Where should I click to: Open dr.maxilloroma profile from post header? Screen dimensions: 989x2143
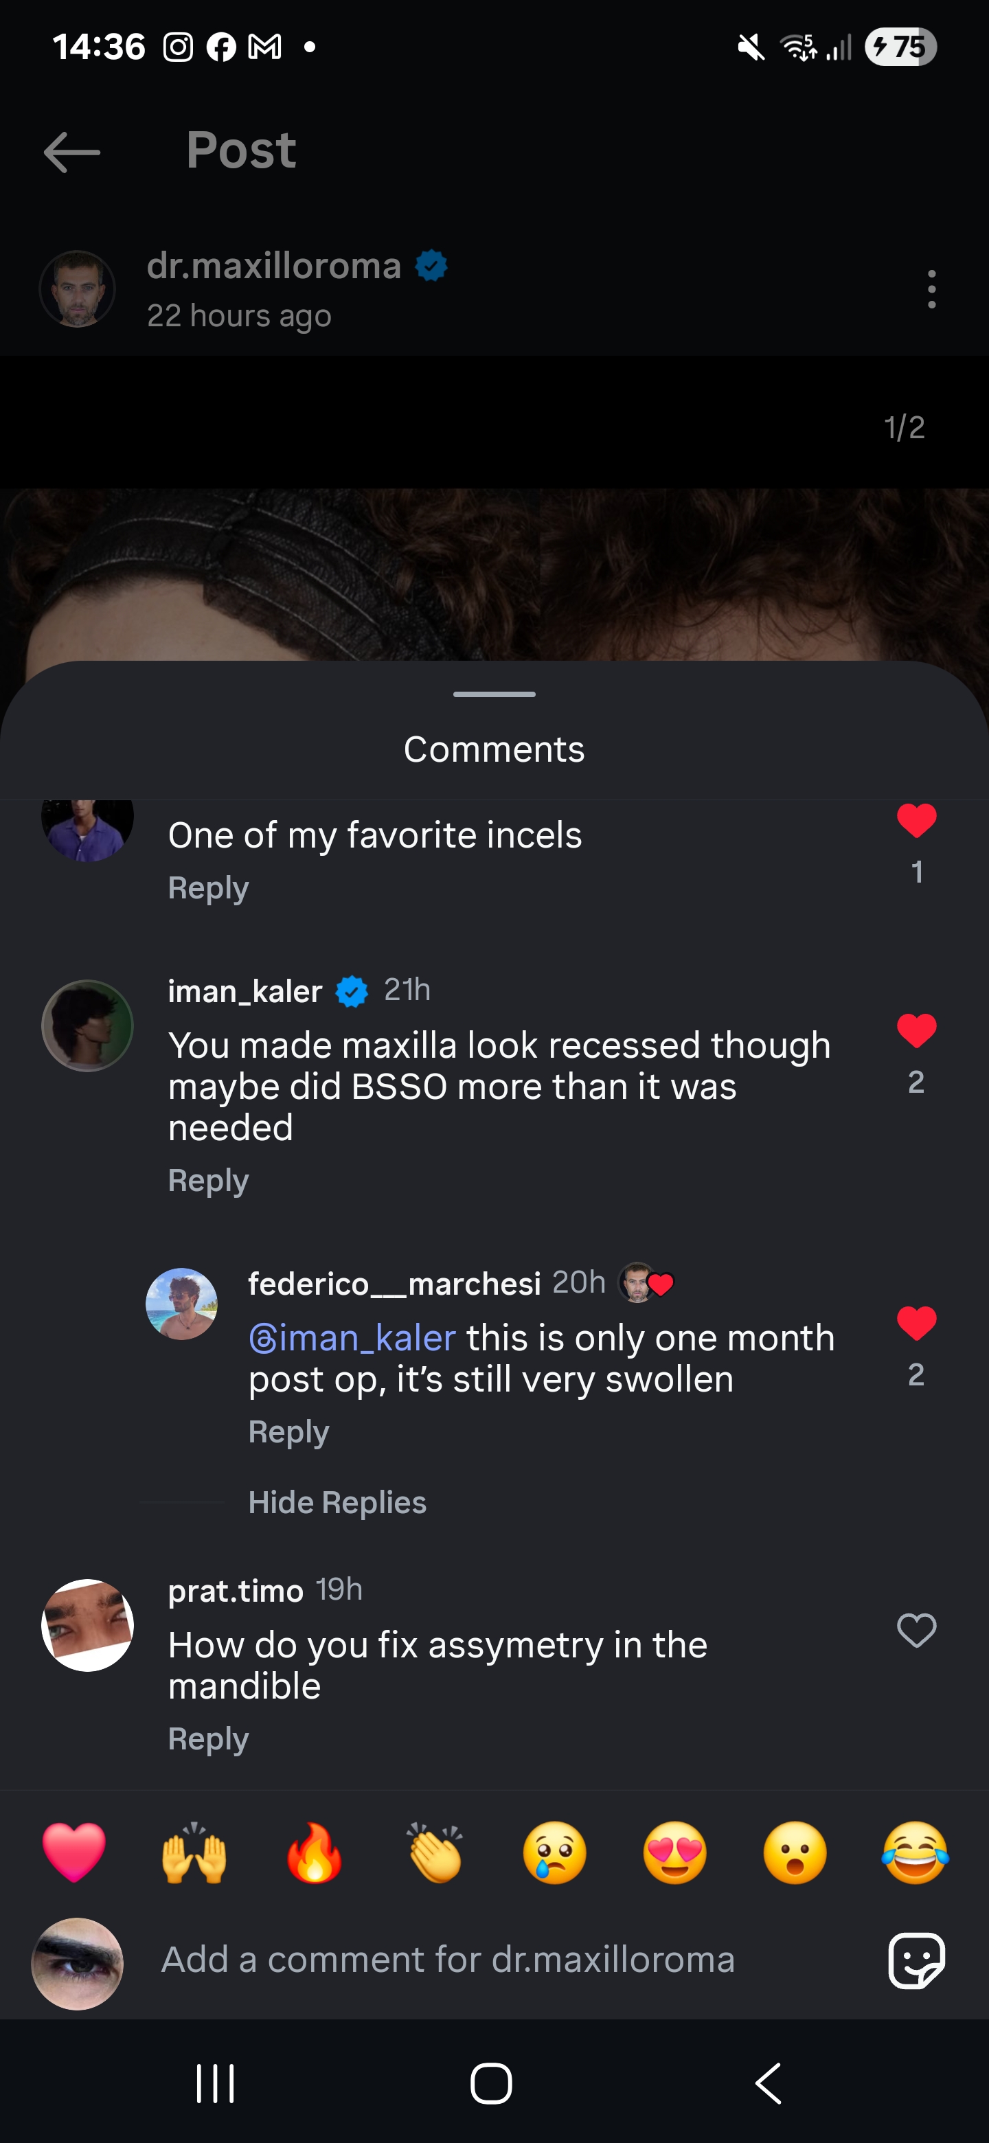[273, 267]
